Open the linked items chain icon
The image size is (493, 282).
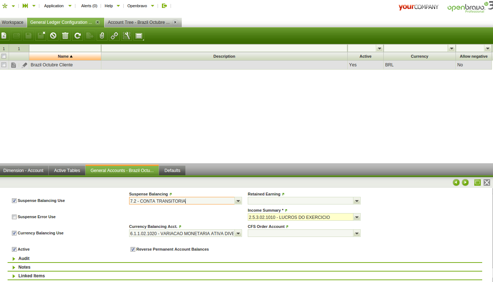click(x=114, y=36)
